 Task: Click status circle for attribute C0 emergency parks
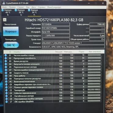[x=6, y=84]
